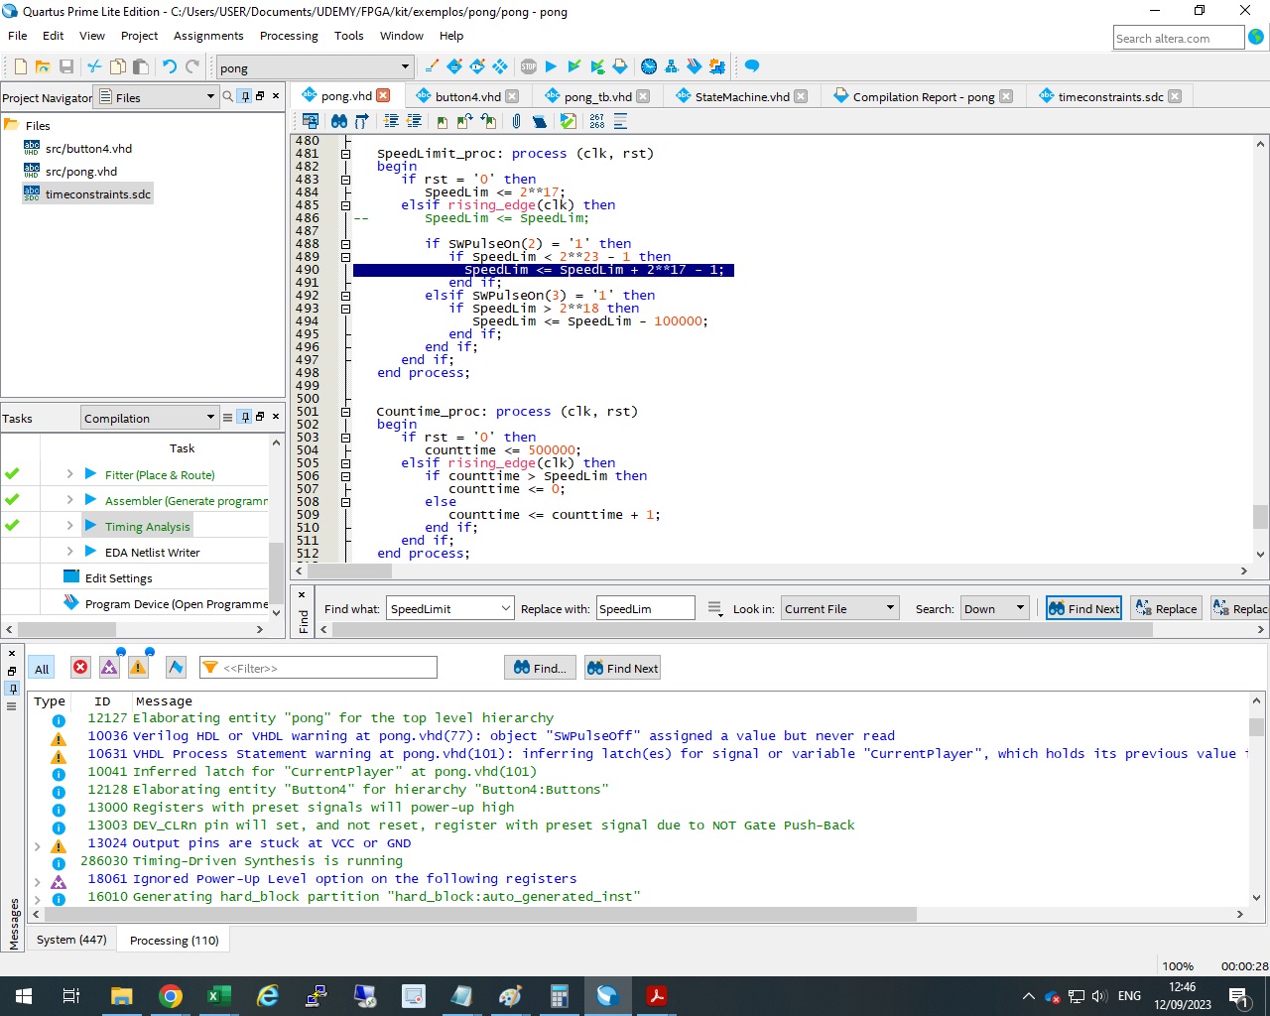Click the binoculars Find icon in editor toolbar
This screenshot has height=1016, width=1270.
click(339, 121)
